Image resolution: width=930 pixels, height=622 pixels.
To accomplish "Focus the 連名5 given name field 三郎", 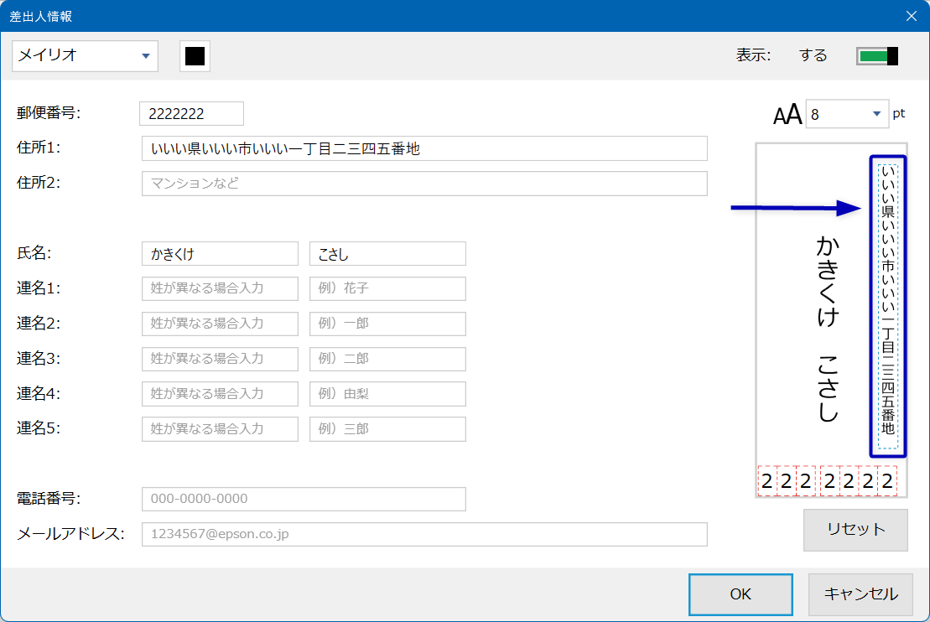I will click(x=387, y=429).
